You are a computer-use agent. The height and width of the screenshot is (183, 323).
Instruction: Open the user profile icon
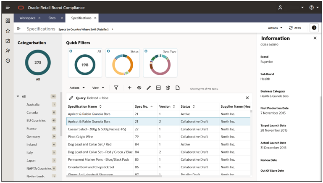(x=280, y=8)
